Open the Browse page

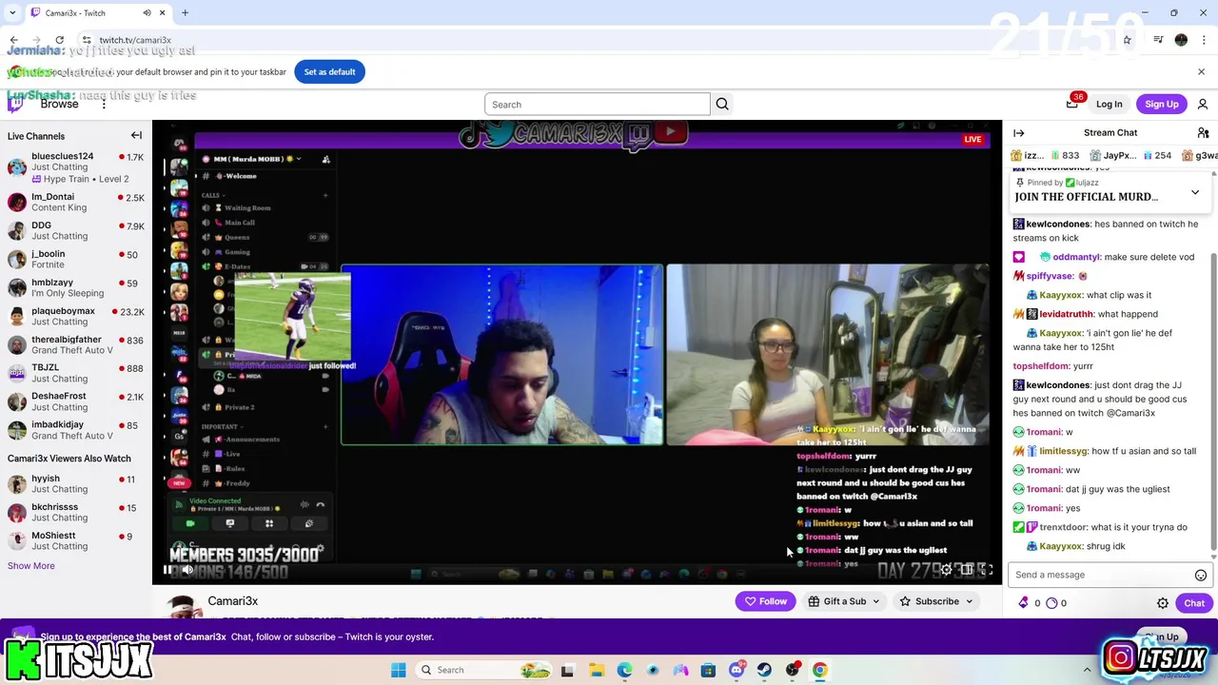pyautogui.click(x=59, y=104)
